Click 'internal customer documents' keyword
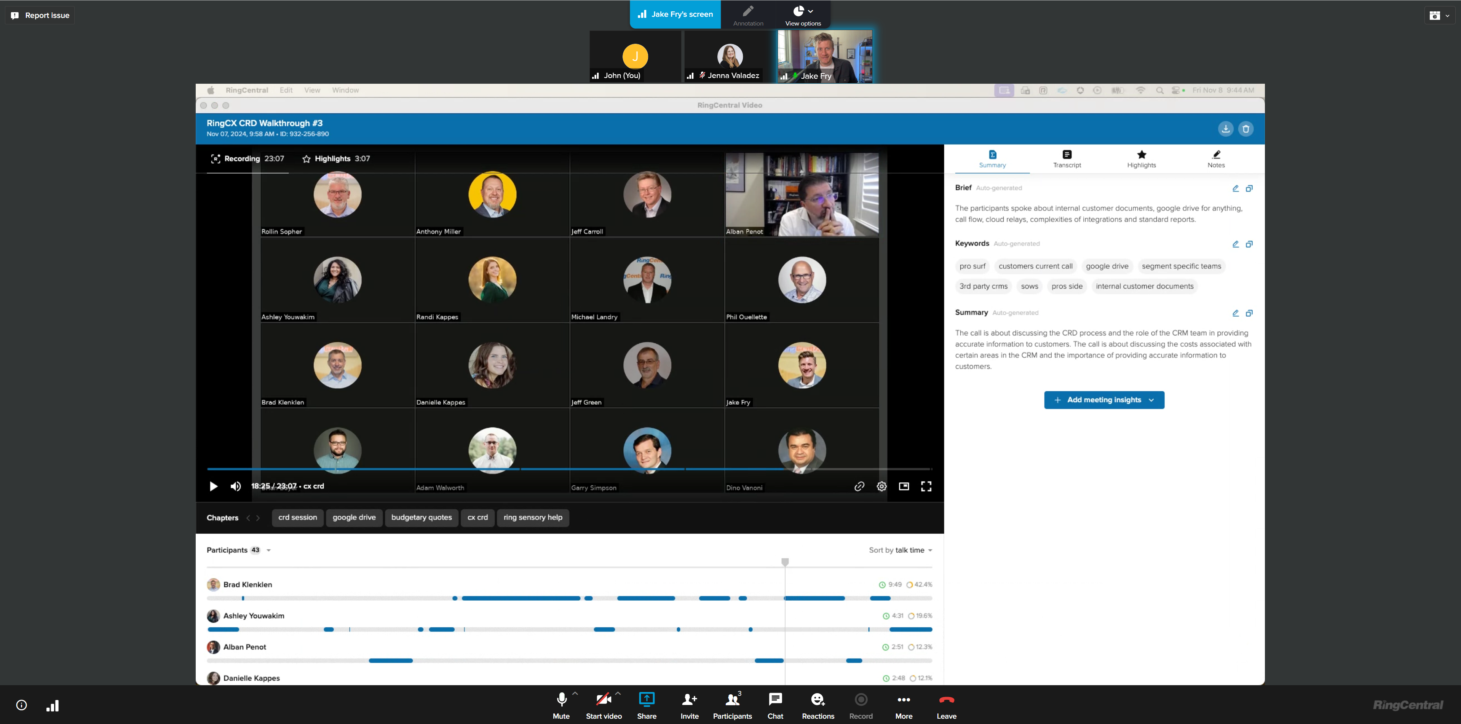The image size is (1461, 724). (x=1144, y=286)
